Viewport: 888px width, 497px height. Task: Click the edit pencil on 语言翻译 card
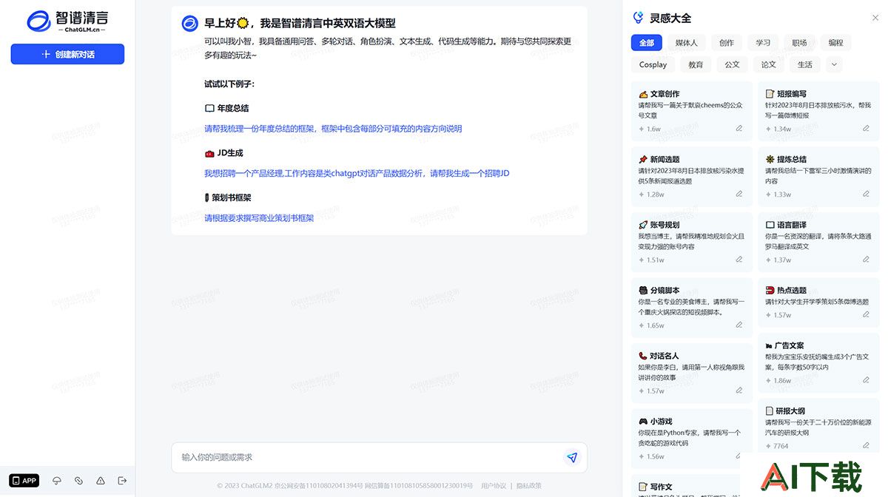tap(866, 260)
